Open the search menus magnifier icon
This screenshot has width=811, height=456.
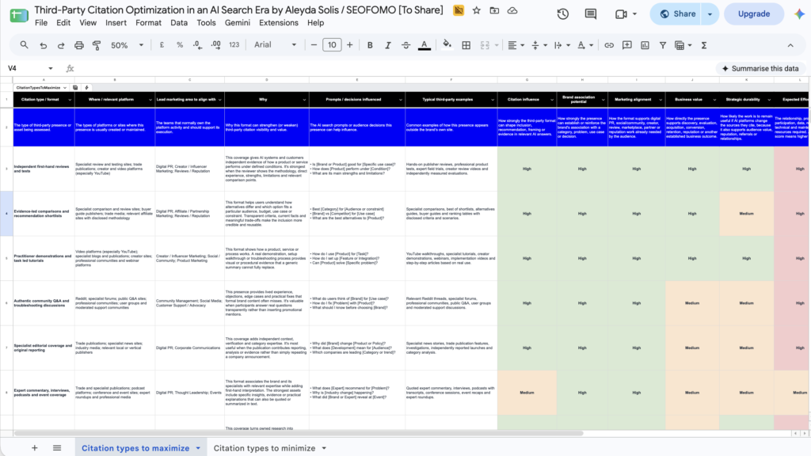(x=24, y=45)
